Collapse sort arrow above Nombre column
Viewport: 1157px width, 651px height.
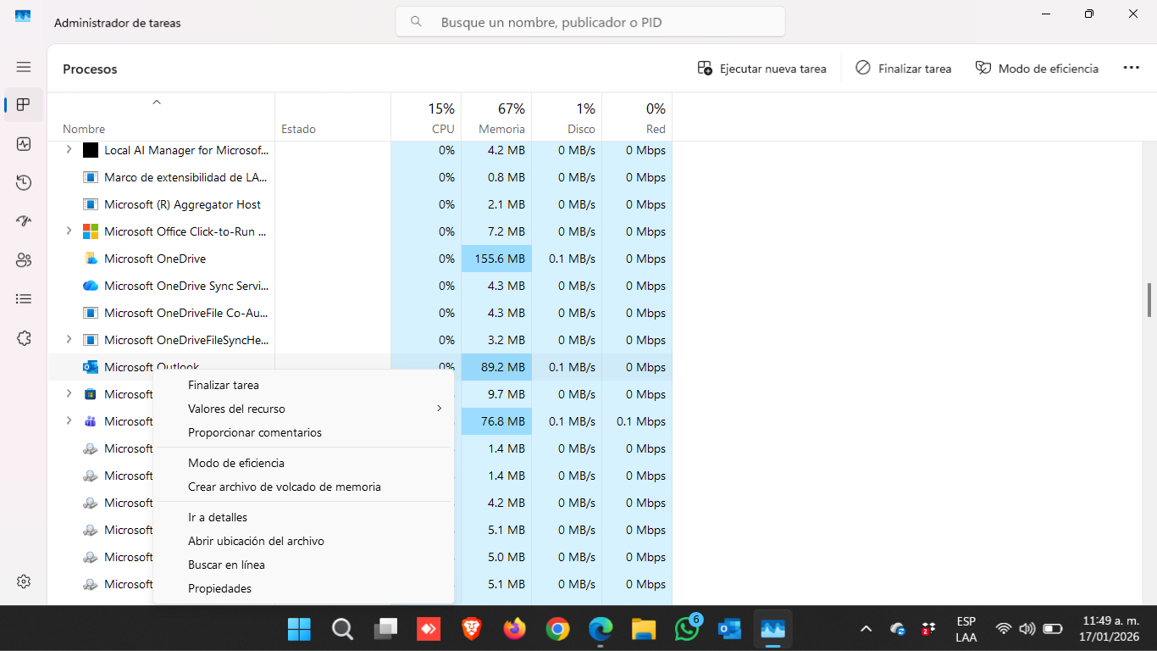156,103
